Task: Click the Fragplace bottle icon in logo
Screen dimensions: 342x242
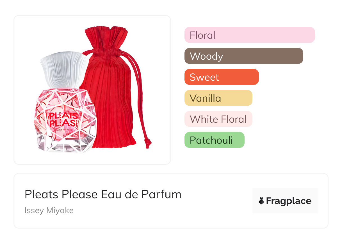Action: tap(261, 201)
